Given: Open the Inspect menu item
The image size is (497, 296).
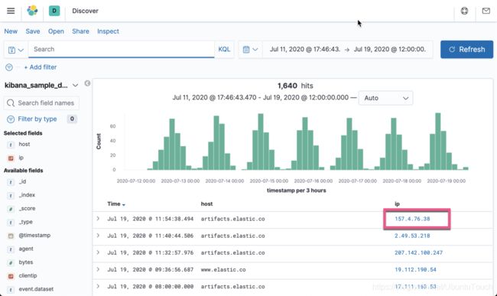Looking at the screenshot, I should pyautogui.click(x=108, y=31).
